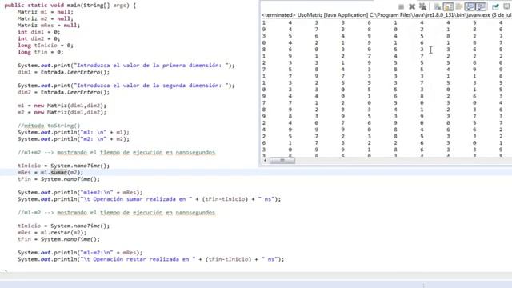
Task: Click the print 'primera dimensión' statement
Action: click(x=126, y=66)
